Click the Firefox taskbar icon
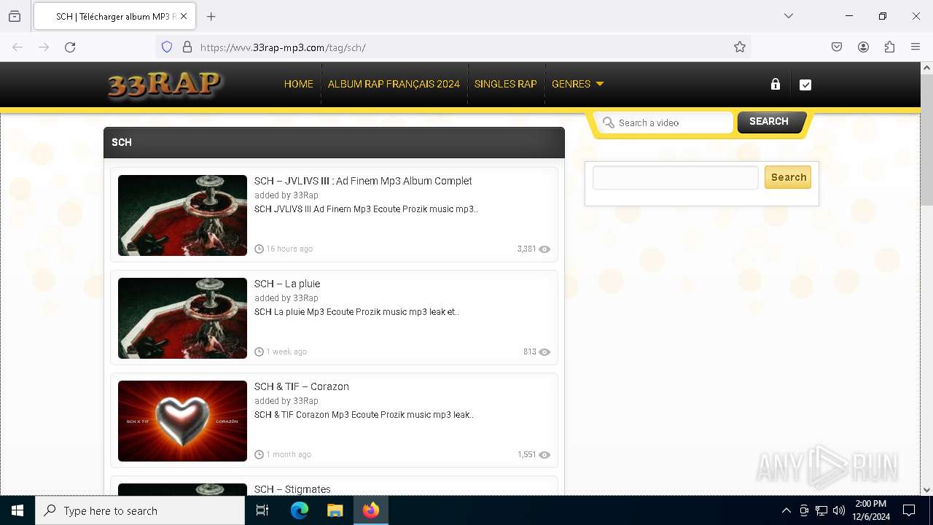Screen dimensions: 933x525 pos(371,510)
